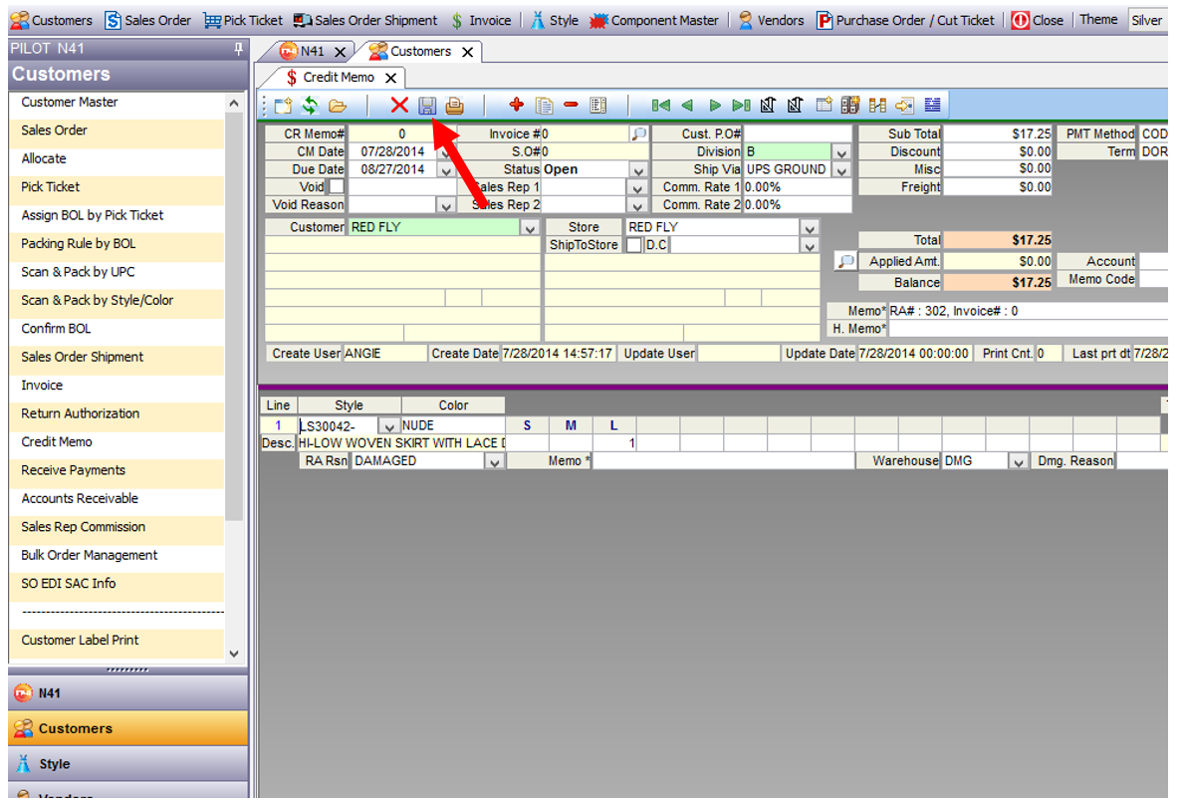Remove a line with the red minus icon
The image size is (1183, 807).
(572, 105)
